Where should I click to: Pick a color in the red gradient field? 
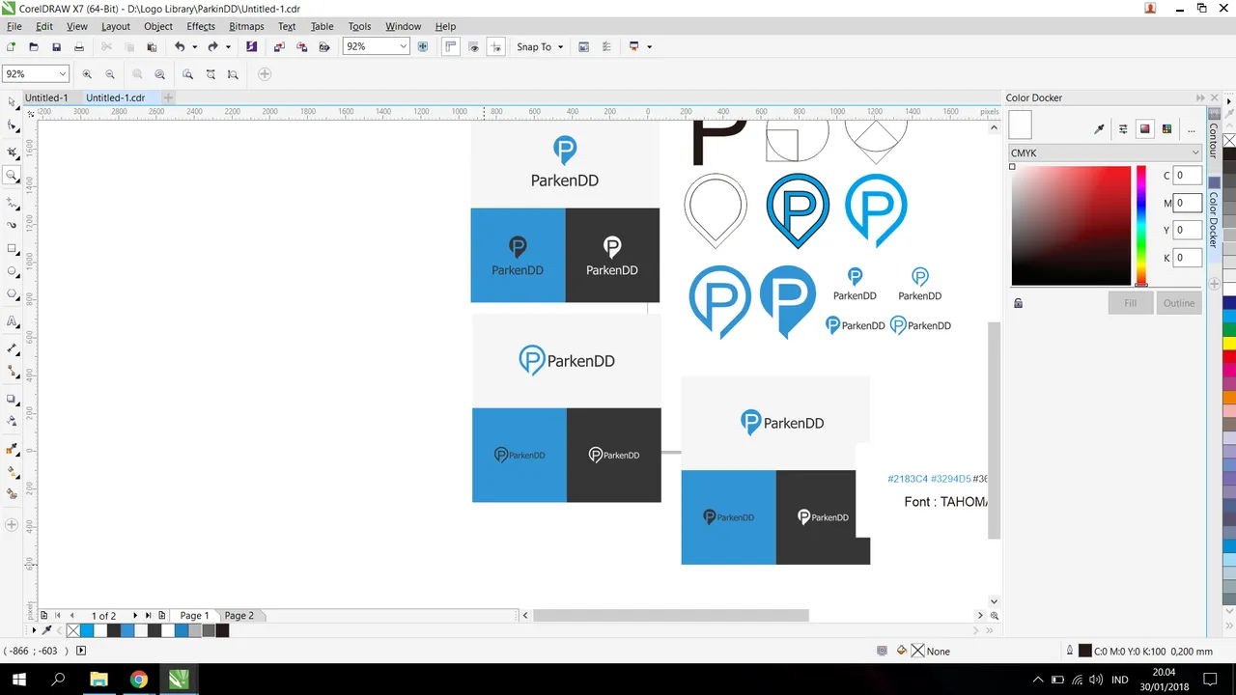pyautogui.click(x=1071, y=226)
